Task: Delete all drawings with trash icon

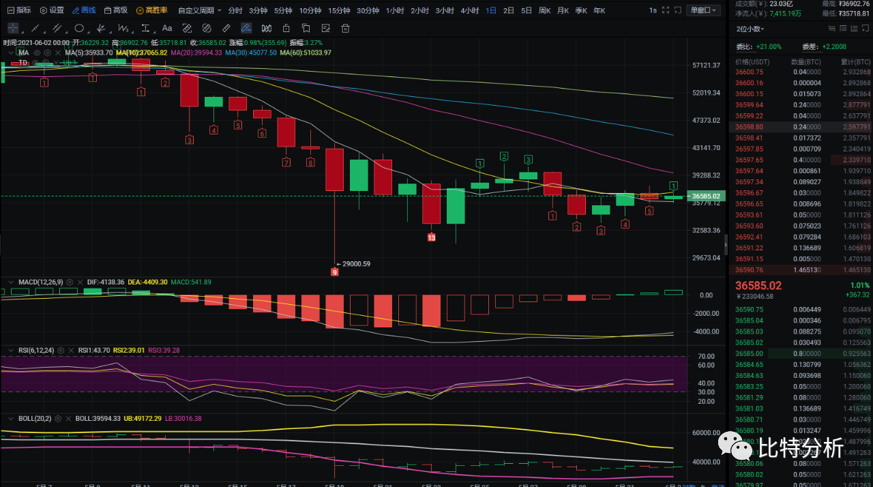Action: pos(346,28)
